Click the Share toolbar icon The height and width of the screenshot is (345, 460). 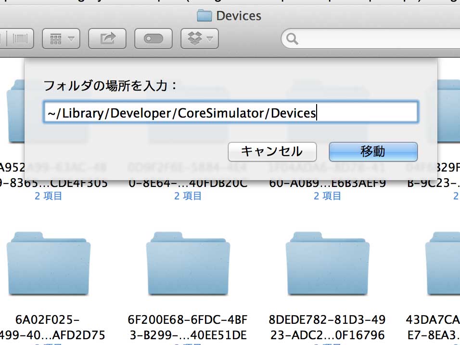pyautogui.click(x=107, y=39)
